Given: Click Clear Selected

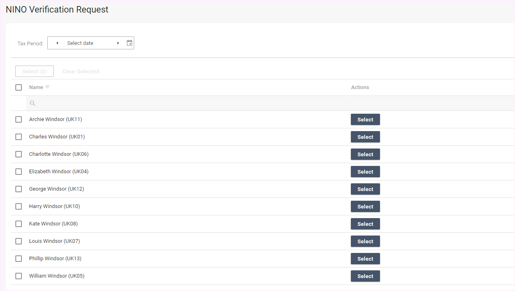Looking at the screenshot, I should click(80, 71).
